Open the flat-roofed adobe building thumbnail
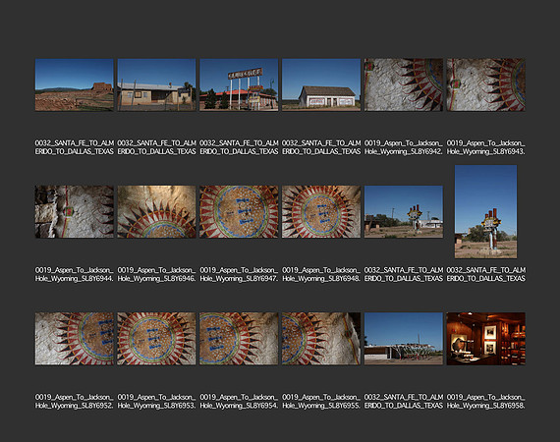560x442 pixels. point(156,85)
